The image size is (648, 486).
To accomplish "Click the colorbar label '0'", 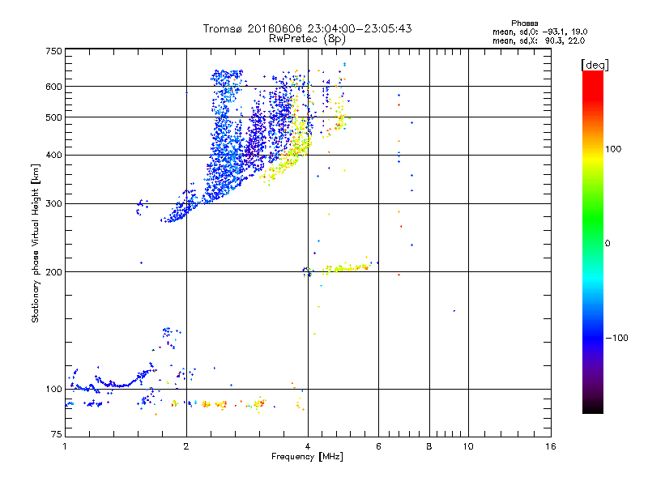I will [x=607, y=244].
